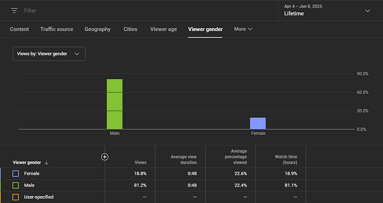Sort by the Views column header
Image resolution: width=383 pixels, height=203 pixels.
click(140, 163)
